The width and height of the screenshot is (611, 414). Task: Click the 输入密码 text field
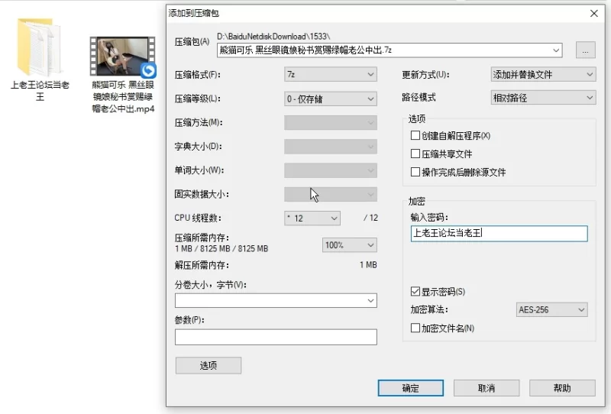[x=498, y=234]
